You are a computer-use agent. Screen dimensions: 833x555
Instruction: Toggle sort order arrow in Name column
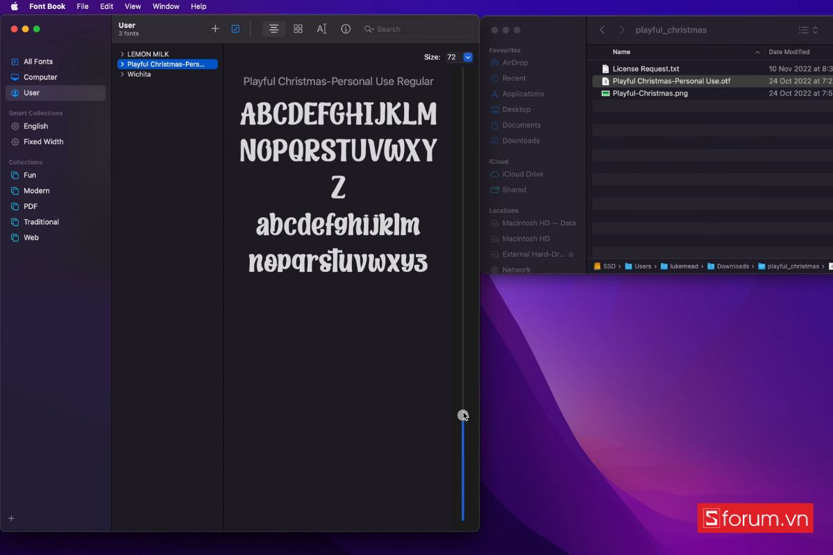click(757, 52)
